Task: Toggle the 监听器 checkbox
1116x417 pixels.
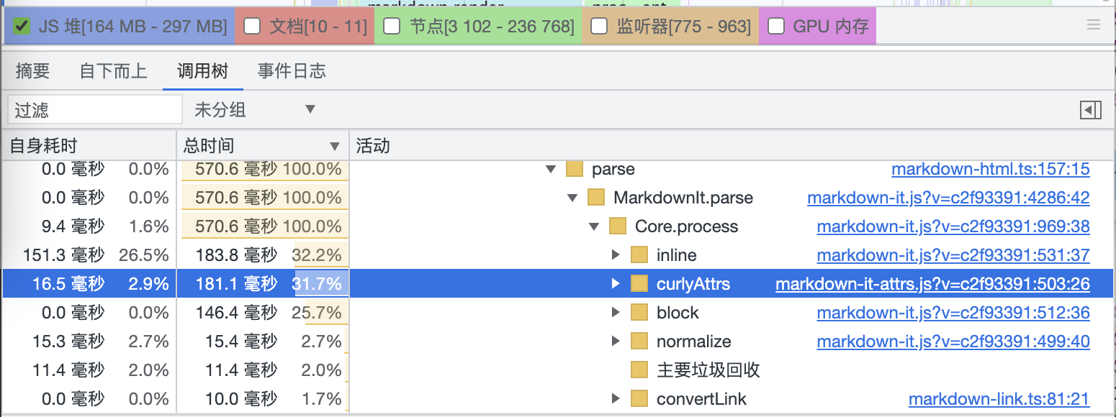Action: click(598, 27)
